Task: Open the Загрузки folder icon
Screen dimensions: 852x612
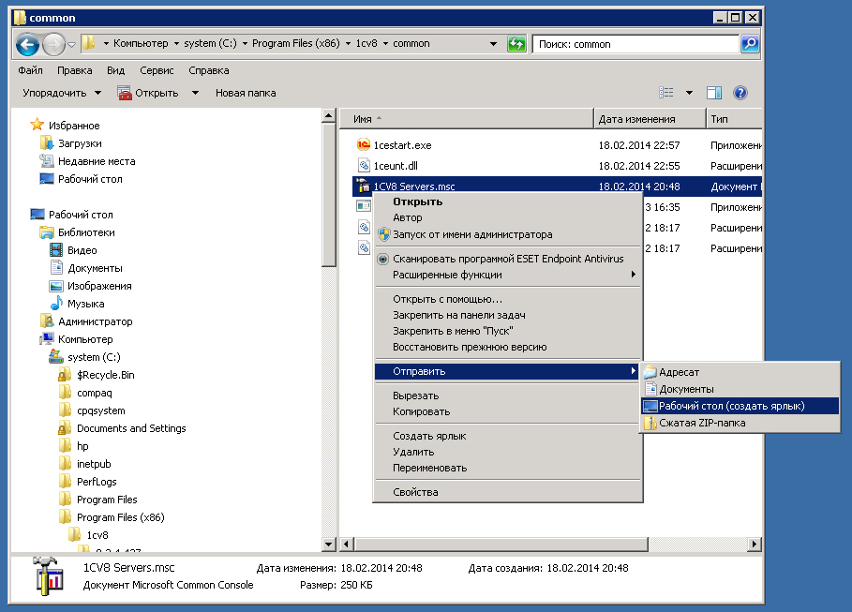Action: click(47, 143)
